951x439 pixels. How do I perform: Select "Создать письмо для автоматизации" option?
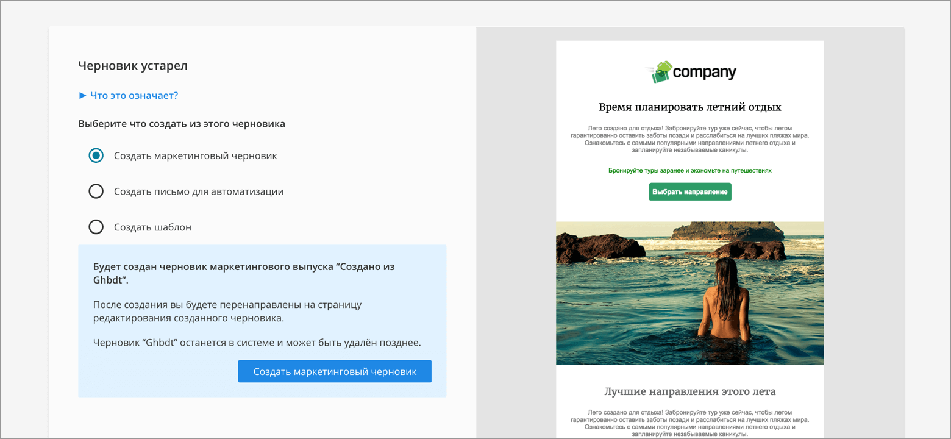tap(96, 191)
